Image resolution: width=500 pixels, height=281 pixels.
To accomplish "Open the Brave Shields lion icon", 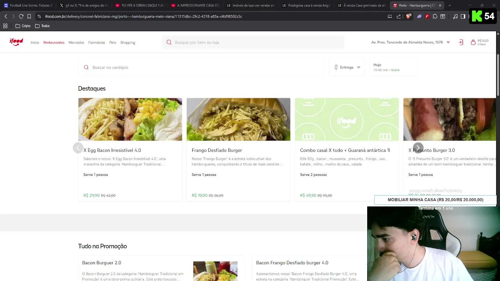I will (408, 16).
